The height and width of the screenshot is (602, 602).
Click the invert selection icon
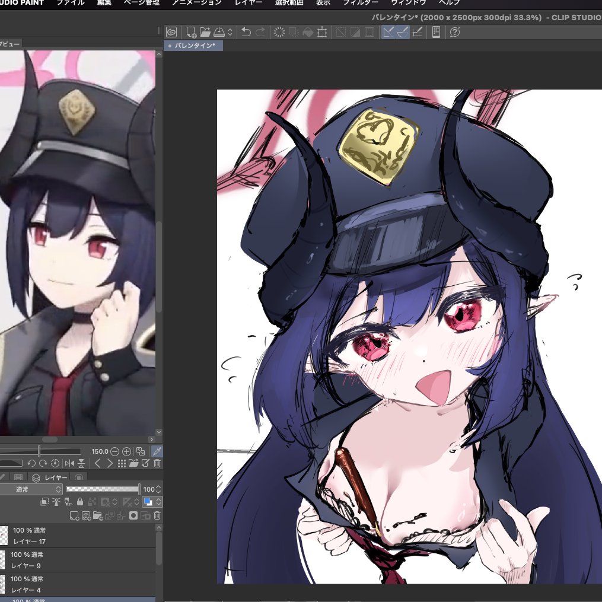(355, 32)
